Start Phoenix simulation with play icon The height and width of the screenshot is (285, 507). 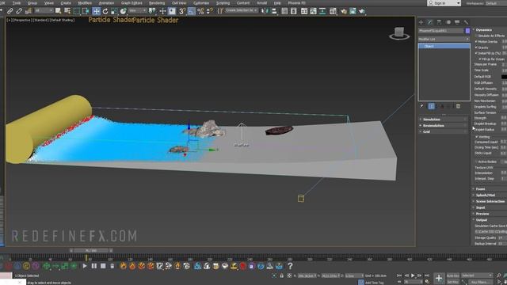(85, 266)
